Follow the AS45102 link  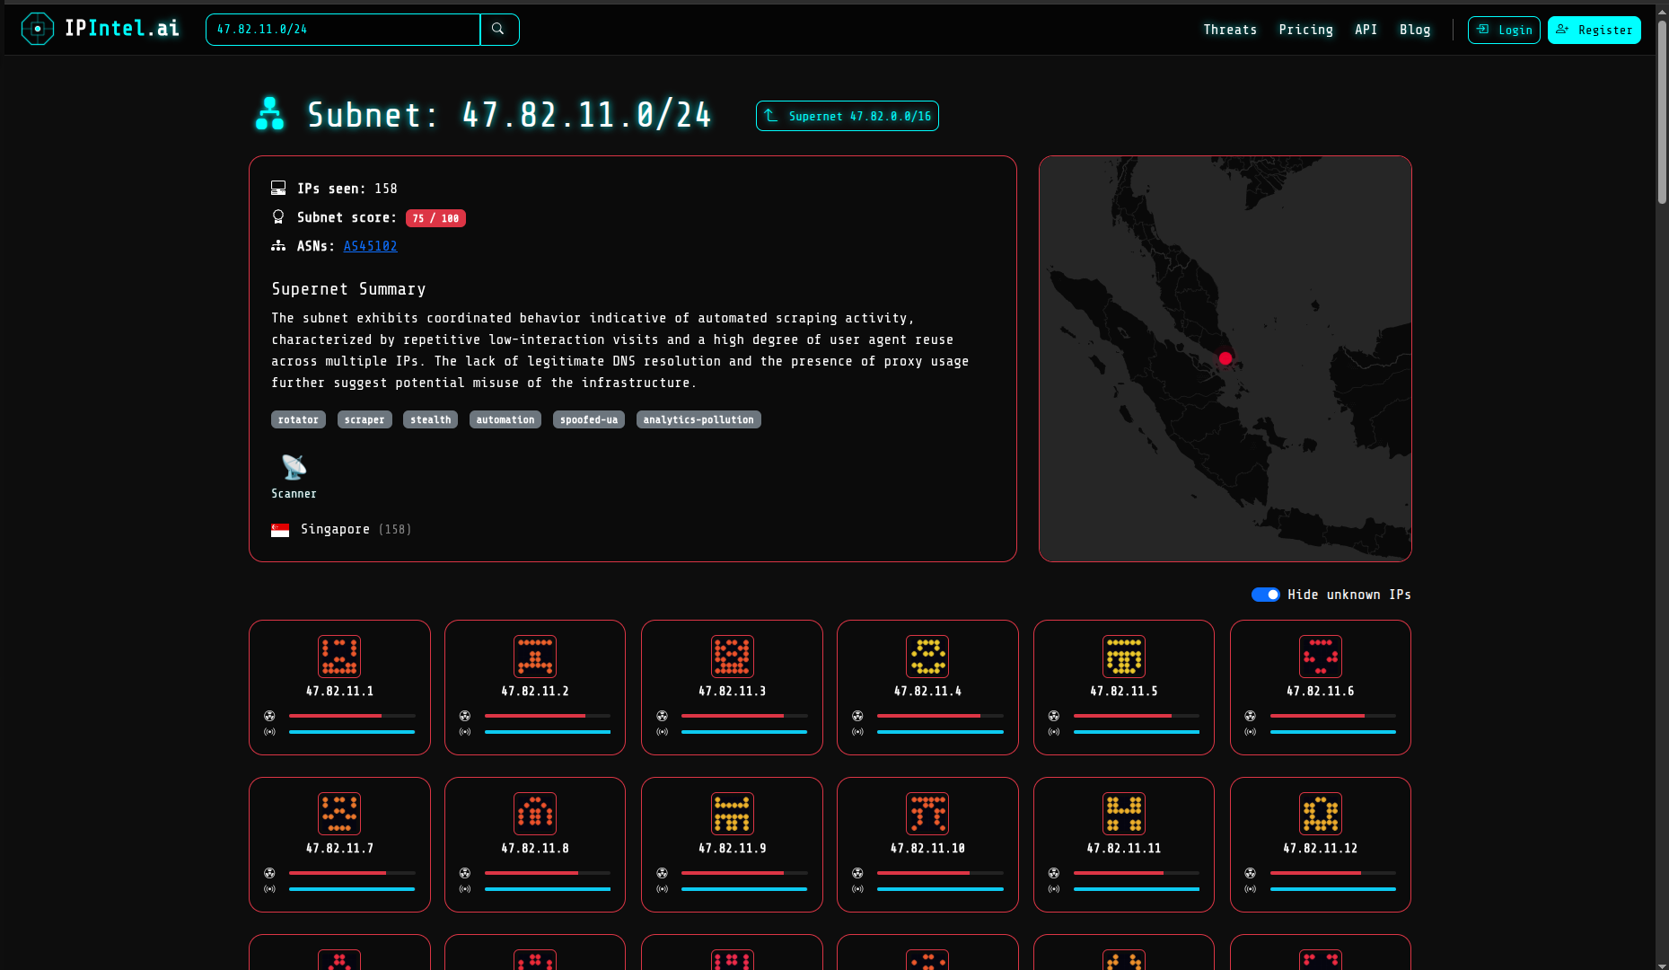click(x=370, y=245)
